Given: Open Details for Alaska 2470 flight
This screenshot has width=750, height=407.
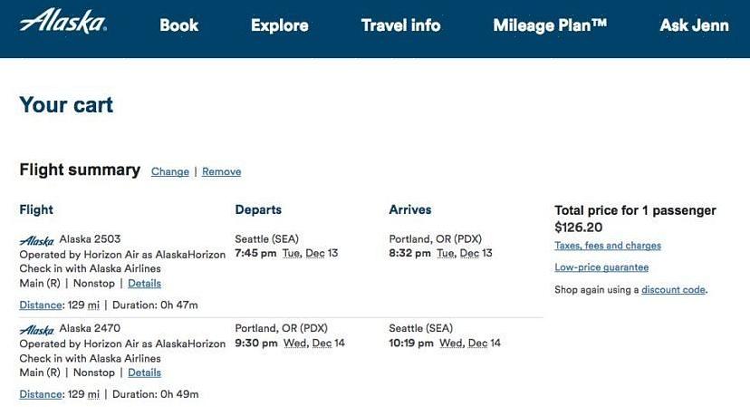Looking at the screenshot, I should tap(144, 373).
